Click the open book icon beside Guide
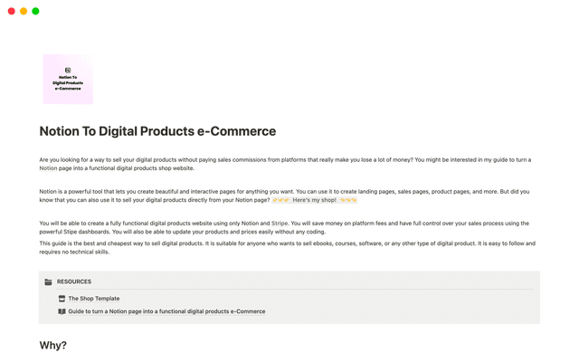The width and height of the screenshot is (579, 362). click(62, 311)
